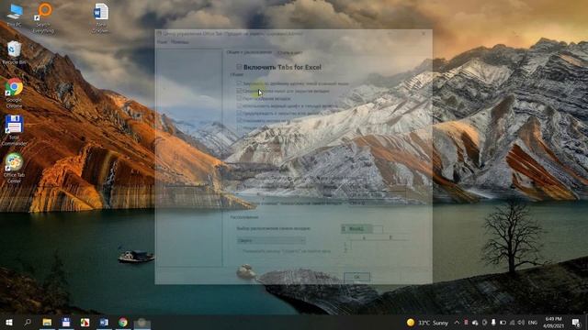Open the volume control in the tray
Viewport: 588px width, 330px height.
coord(521,323)
